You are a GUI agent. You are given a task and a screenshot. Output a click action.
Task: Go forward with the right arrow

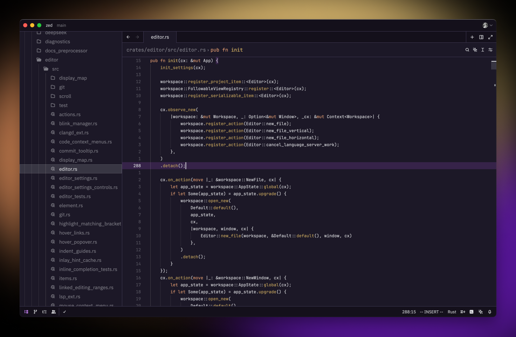coord(137,37)
